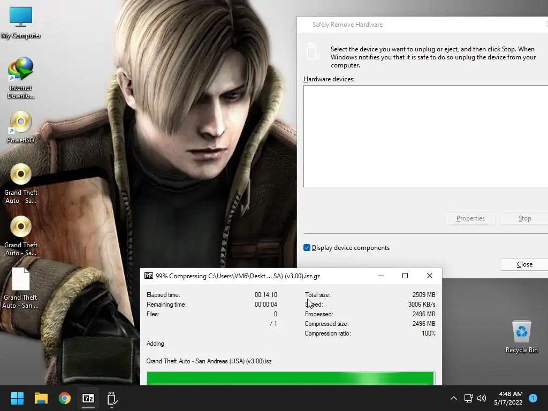Open volume control tray icon
Image resolution: width=548 pixels, height=411 pixels.
tap(482, 398)
